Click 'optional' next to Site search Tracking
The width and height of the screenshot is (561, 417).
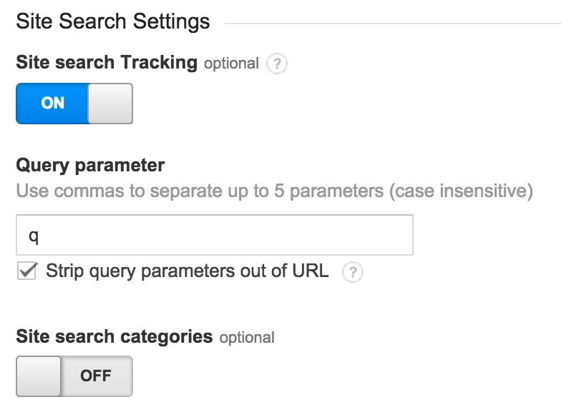[x=231, y=64]
